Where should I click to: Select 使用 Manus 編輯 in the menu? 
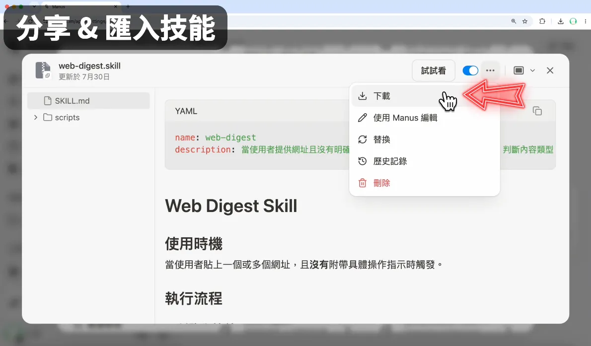click(425, 118)
